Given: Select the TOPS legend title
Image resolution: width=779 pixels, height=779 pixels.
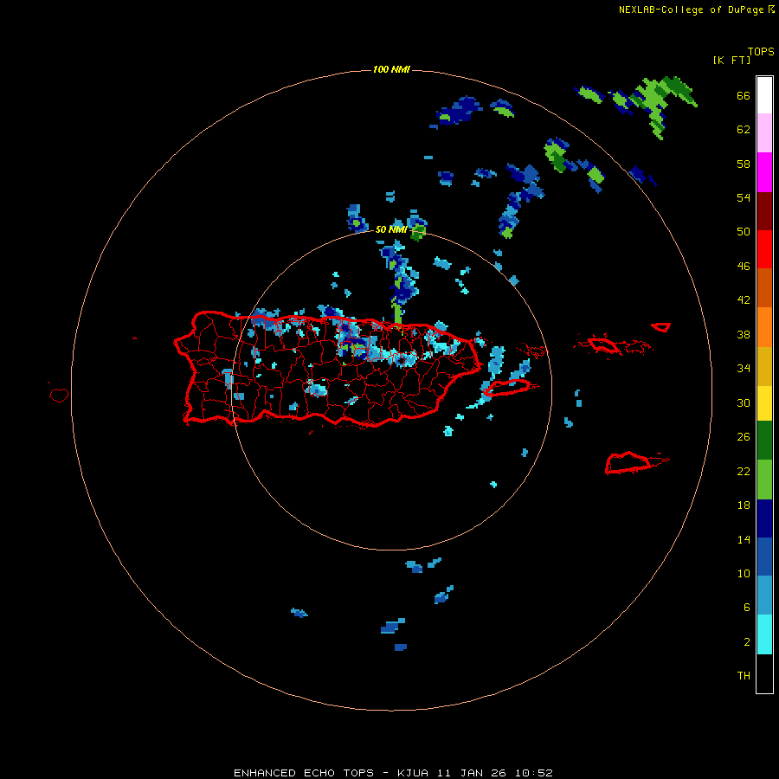Looking at the screenshot, I should [761, 52].
